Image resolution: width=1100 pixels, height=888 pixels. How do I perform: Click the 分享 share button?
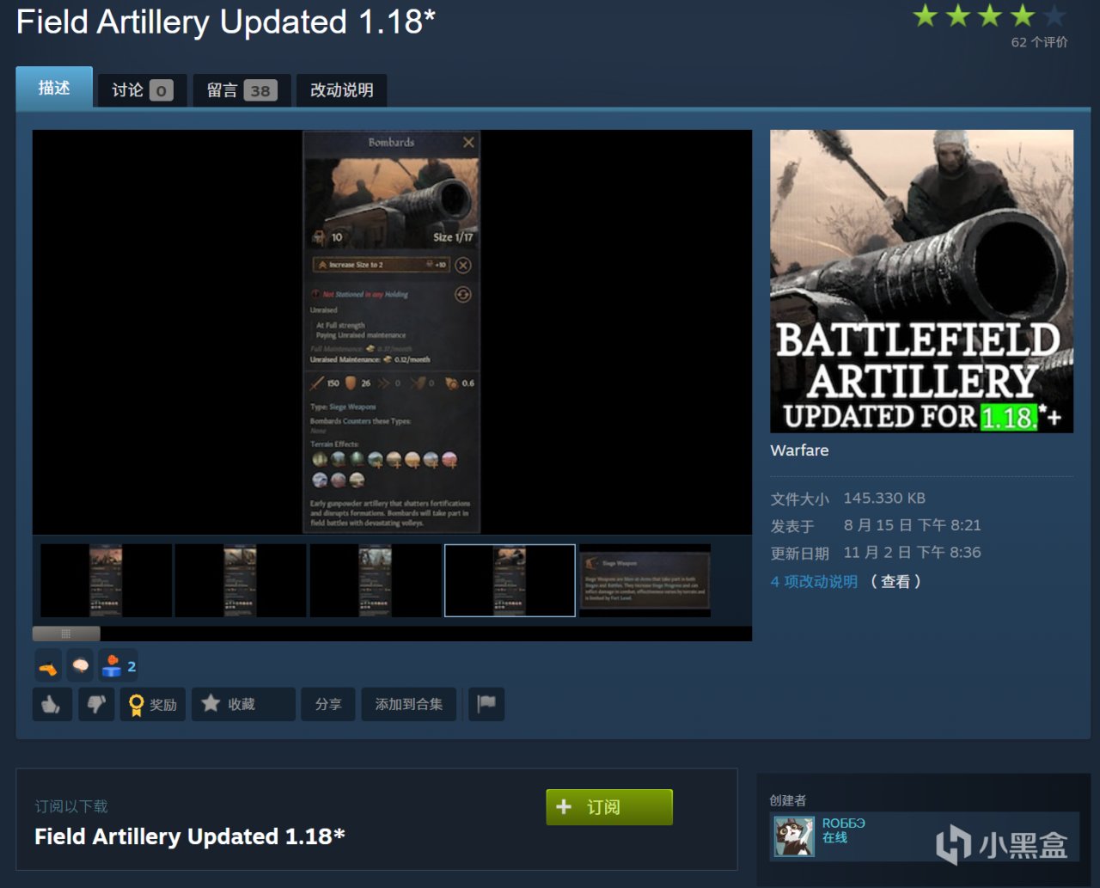pyautogui.click(x=328, y=704)
